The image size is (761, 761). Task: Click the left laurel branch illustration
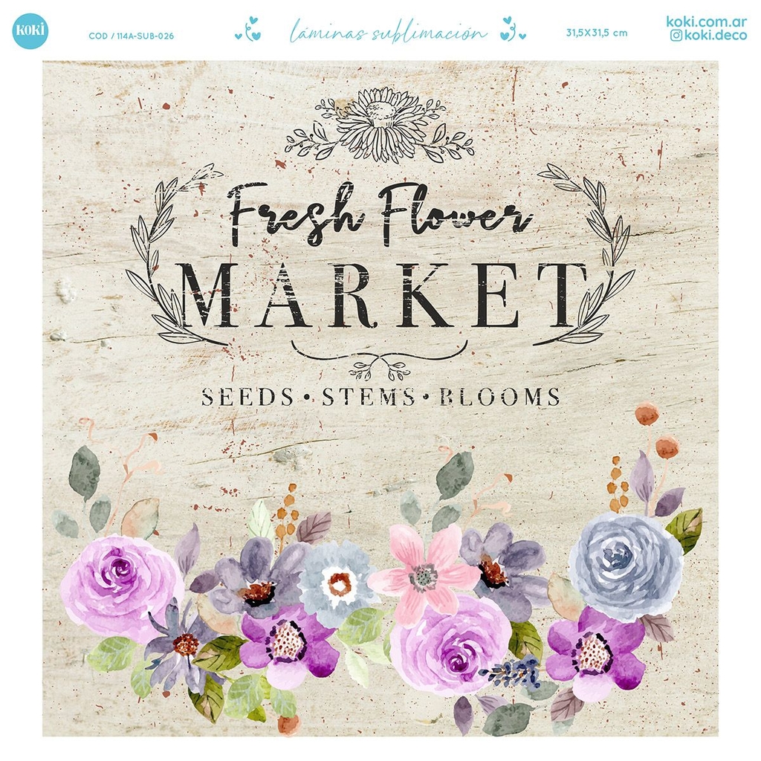click(x=174, y=254)
